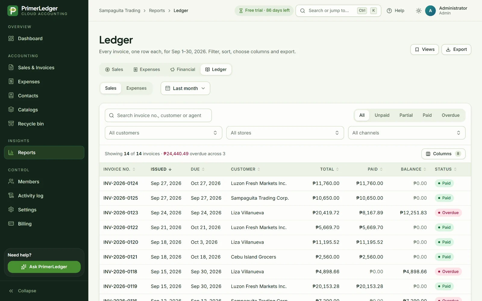Export the ledger

[456, 49]
